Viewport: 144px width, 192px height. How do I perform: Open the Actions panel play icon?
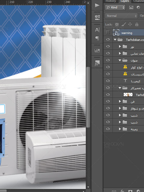tap(97, 5)
